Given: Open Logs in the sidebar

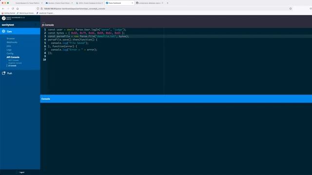Looking at the screenshot, I should click(9, 50).
